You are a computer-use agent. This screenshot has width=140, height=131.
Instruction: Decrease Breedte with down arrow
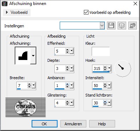click(29, 87)
